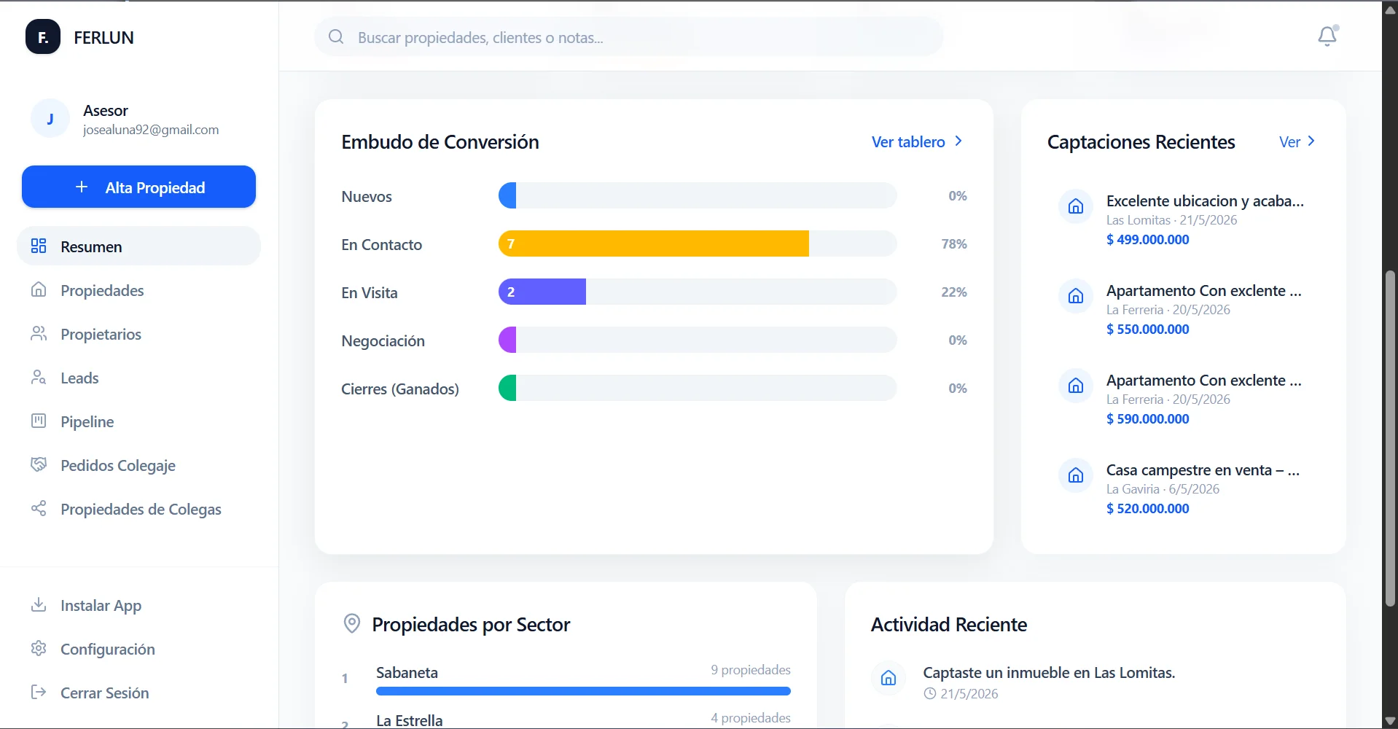The image size is (1398, 729).
Task: Click the plus icon on Alta Propiedad
Action: (82, 187)
